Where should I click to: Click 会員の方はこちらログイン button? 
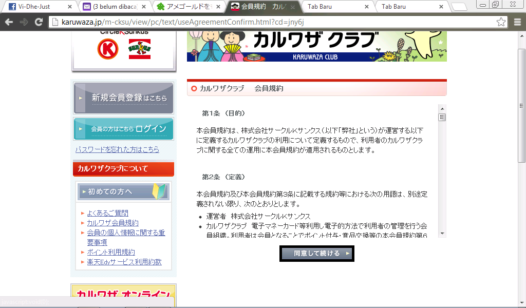coord(123,129)
